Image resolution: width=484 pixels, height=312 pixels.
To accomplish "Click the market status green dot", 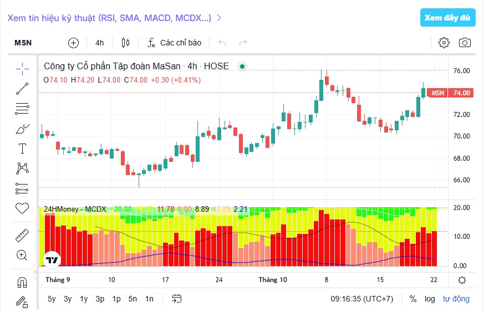I will click(242, 67).
